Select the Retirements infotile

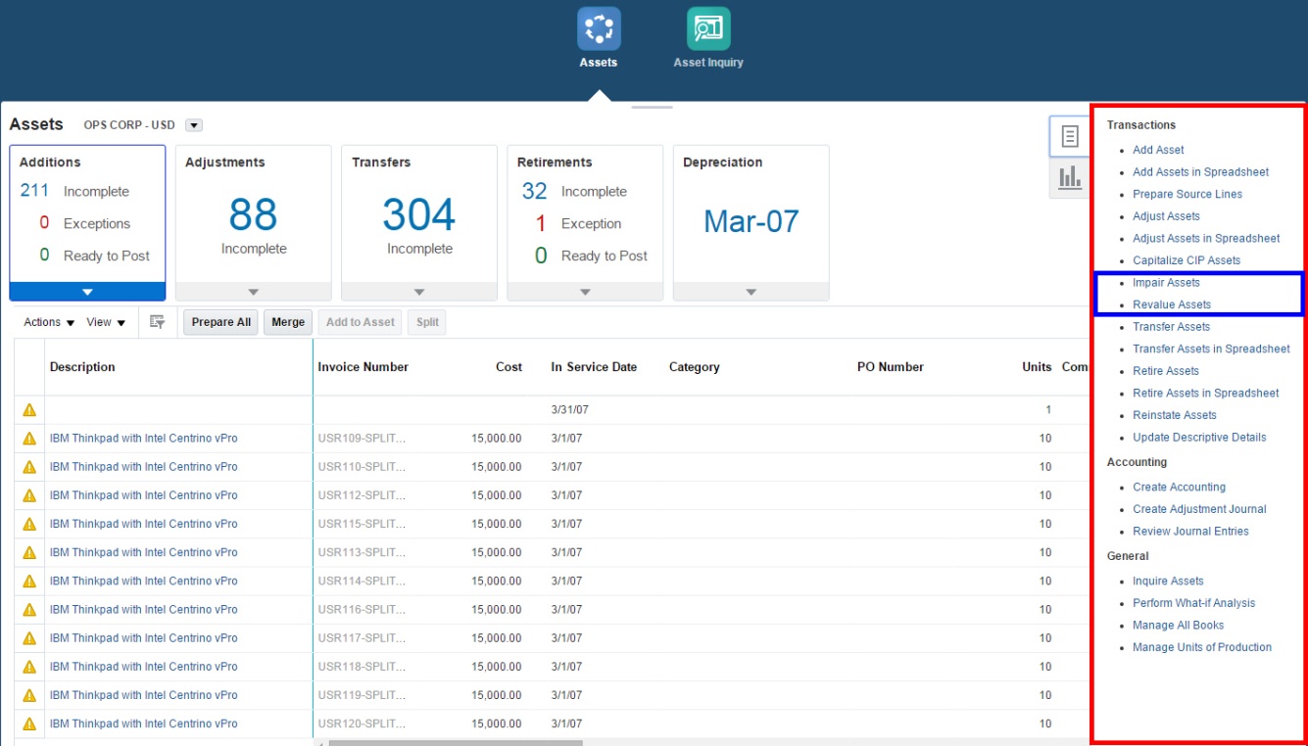(585, 223)
